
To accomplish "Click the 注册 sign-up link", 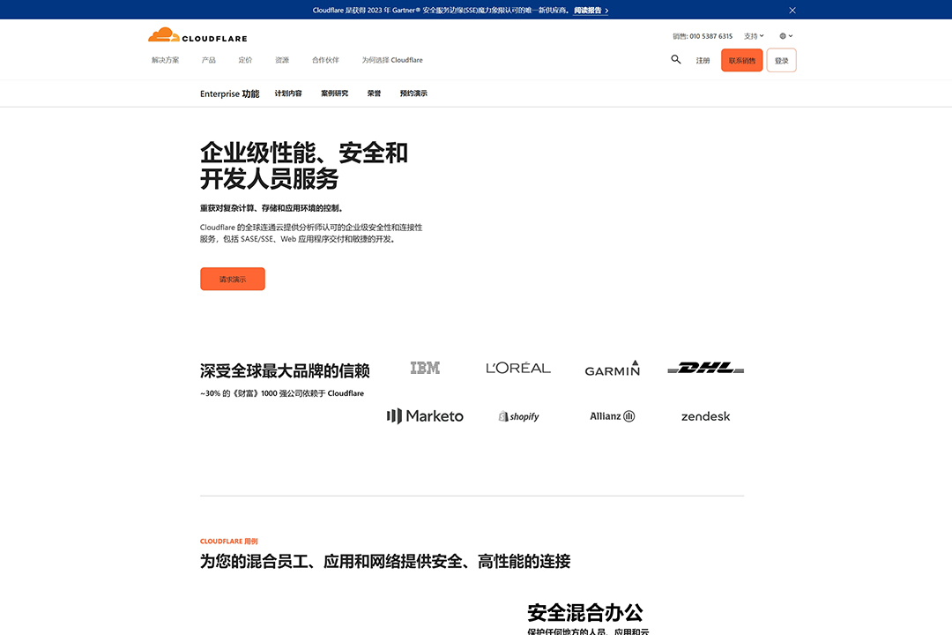I will [703, 61].
